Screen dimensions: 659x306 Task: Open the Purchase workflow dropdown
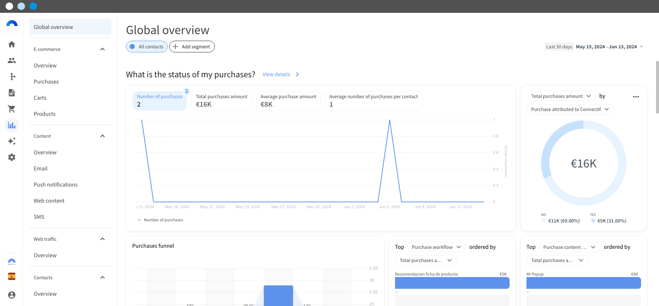[x=436, y=247]
